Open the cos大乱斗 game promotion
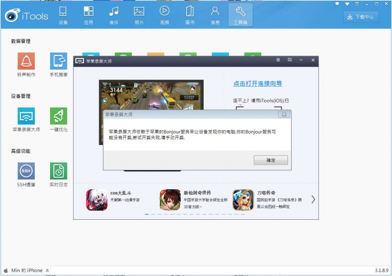 [x=113, y=200]
